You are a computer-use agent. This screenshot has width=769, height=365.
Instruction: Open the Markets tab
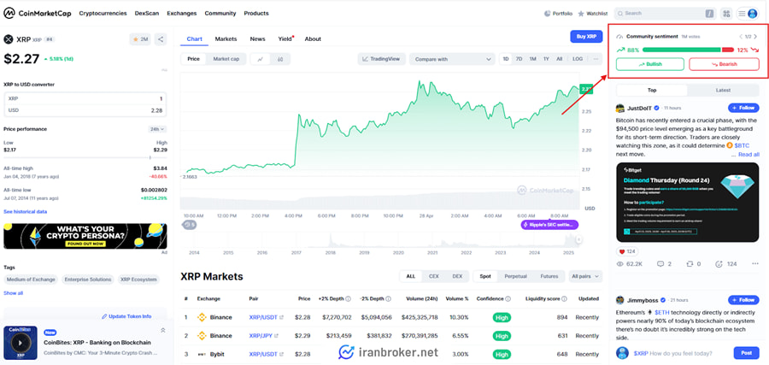226,38
